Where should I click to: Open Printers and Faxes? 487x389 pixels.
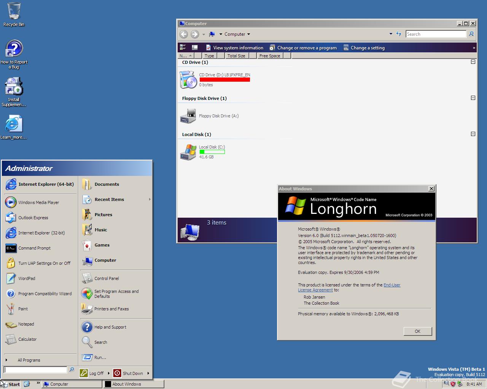click(x=116, y=309)
